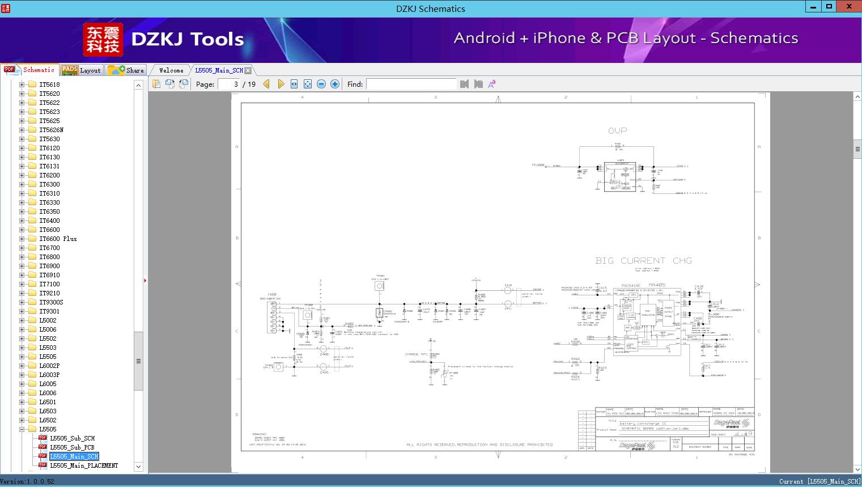Click the fit width icon
Screen dimensions: 862x487
294,84
